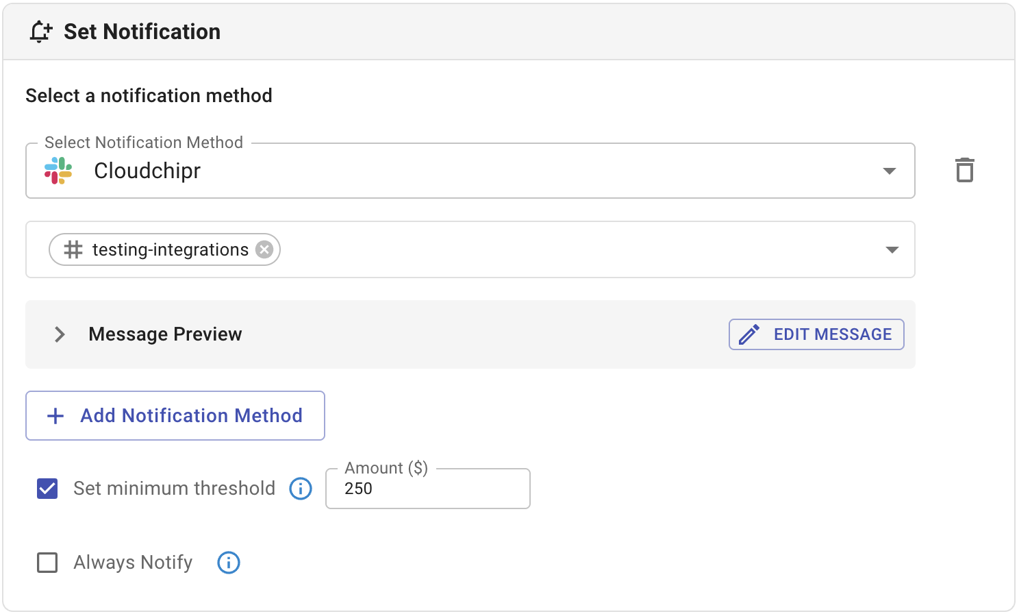Screen dimensions: 1019x614
Task: Click the pencil icon beside Edit Message
Action: click(x=749, y=334)
